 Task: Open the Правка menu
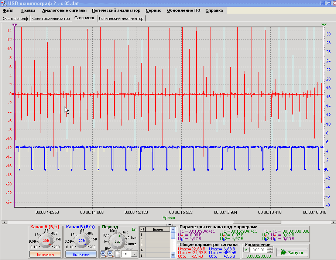pos(28,10)
